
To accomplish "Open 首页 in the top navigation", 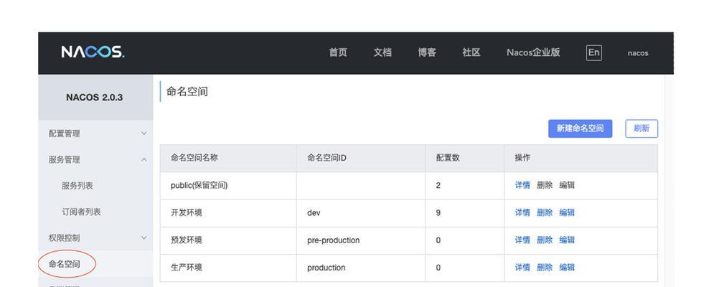I will (x=338, y=52).
